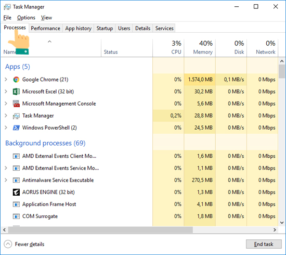This screenshot has height=255, width=286.
Task: Click the Microsoft Management Console icon
Action: pyautogui.click(x=16, y=104)
